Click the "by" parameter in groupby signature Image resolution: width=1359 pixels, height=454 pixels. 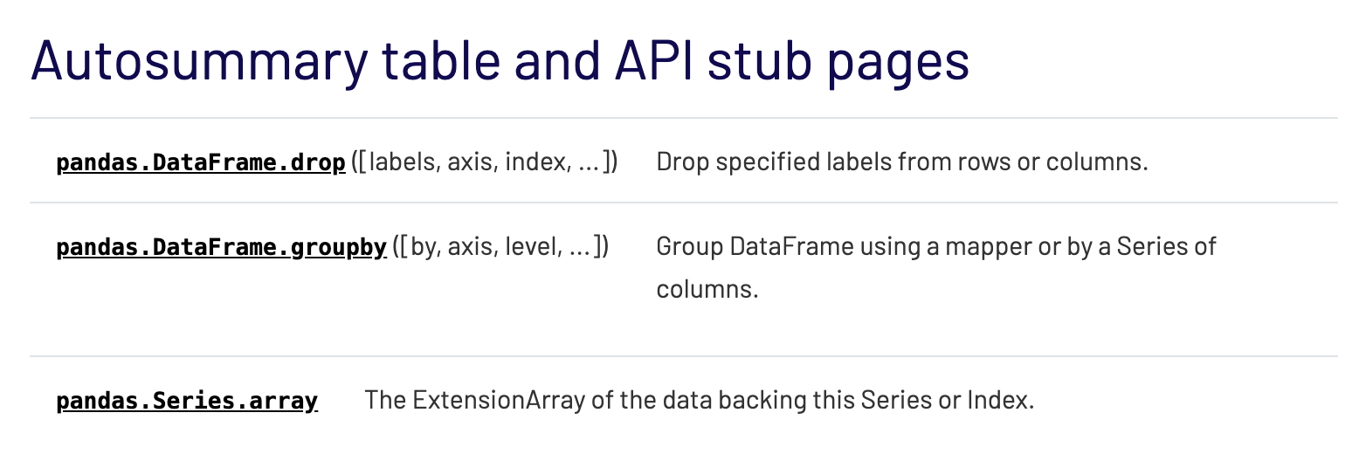click(423, 248)
